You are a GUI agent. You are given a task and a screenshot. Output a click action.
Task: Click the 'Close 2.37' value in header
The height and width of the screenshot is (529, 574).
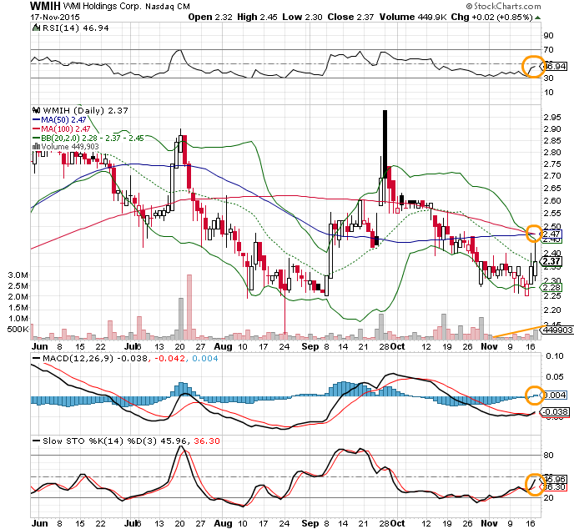350,18
